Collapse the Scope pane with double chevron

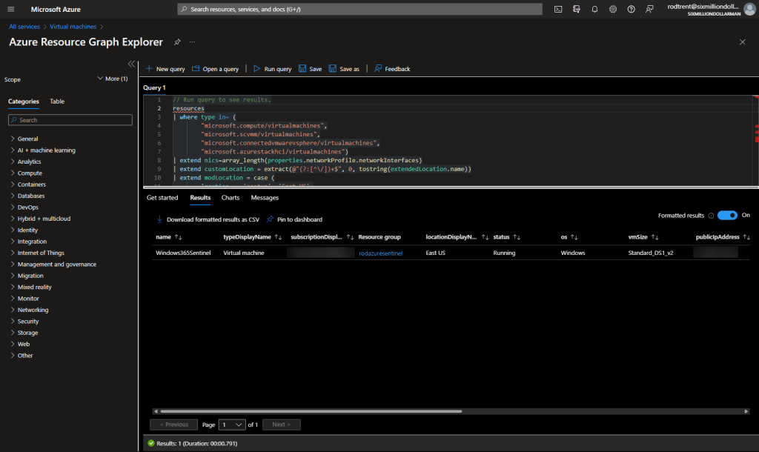(x=131, y=64)
